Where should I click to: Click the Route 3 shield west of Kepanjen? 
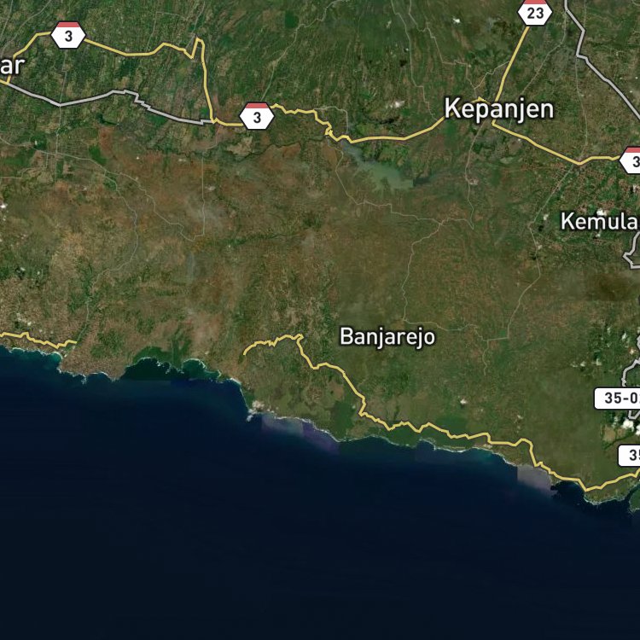257,116
